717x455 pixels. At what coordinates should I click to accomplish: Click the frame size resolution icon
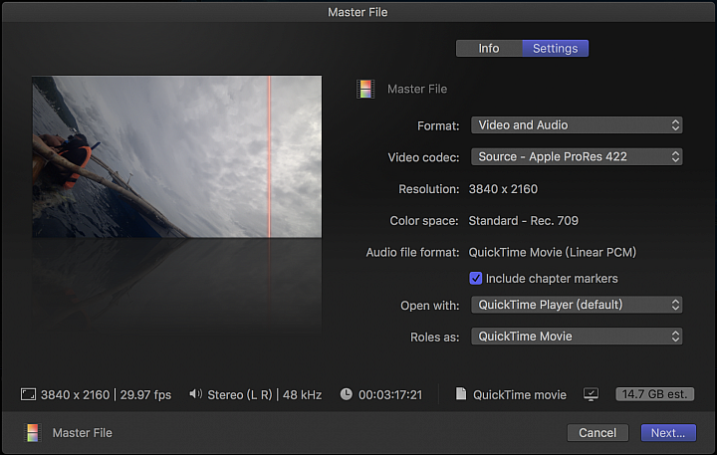coord(28,394)
